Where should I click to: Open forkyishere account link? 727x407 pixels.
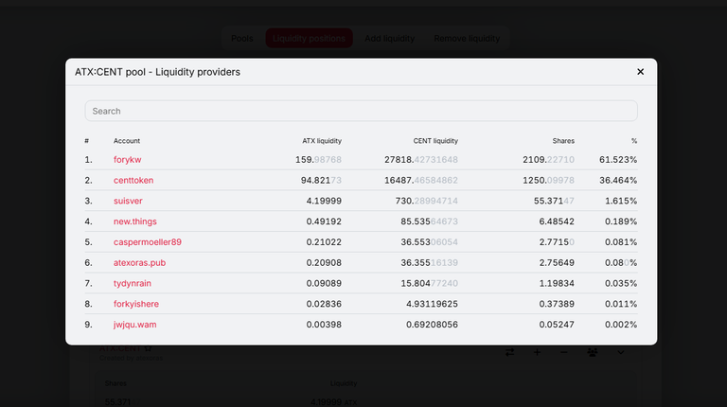click(136, 304)
